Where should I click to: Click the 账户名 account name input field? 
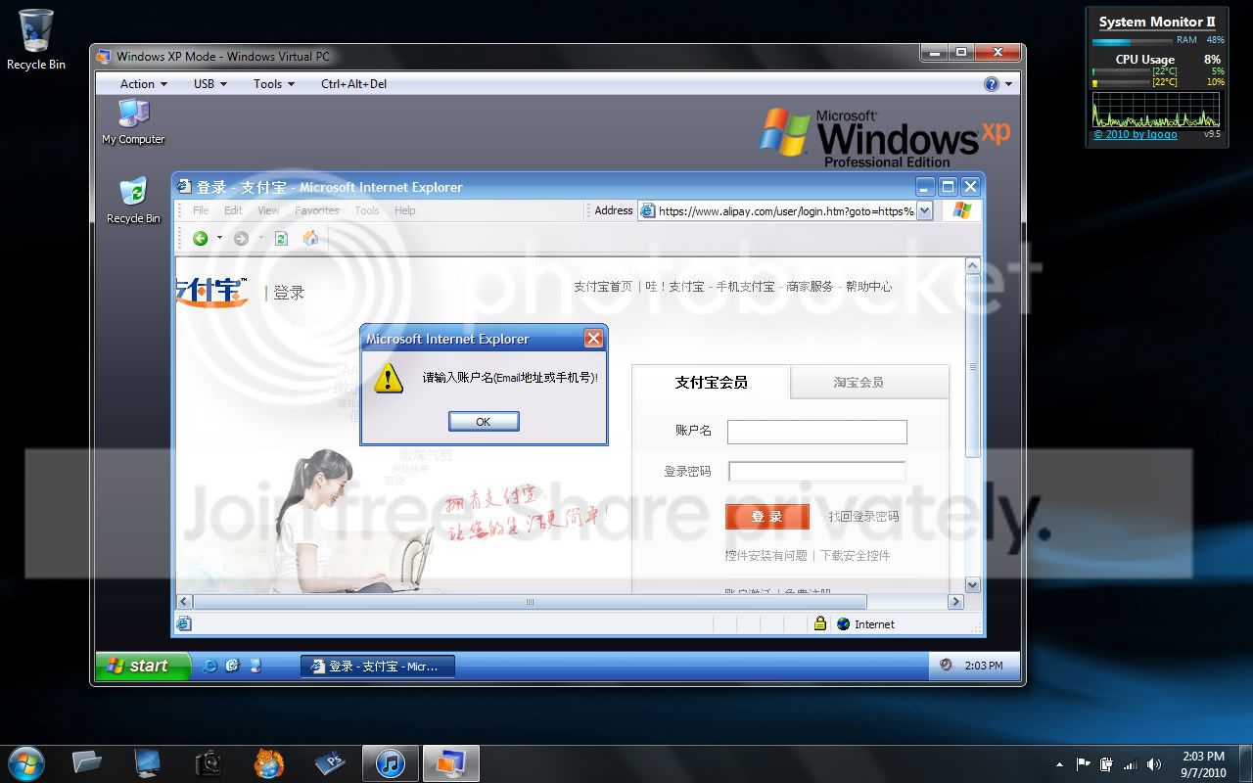tap(817, 432)
